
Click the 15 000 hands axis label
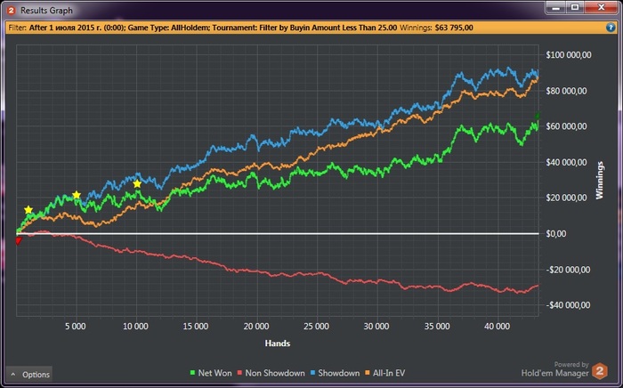(x=196, y=327)
